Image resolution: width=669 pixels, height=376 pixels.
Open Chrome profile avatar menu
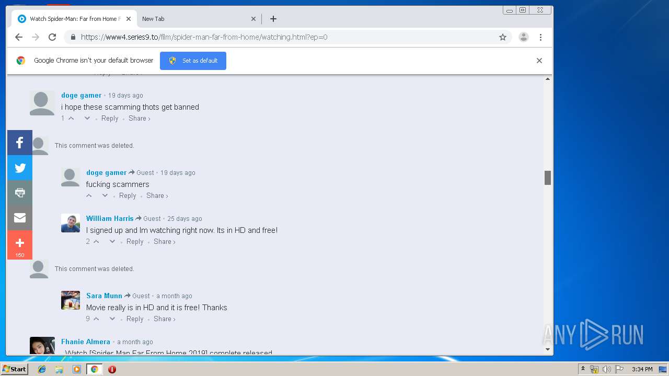(524, 37)
